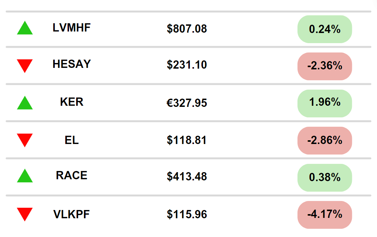
Task: Click the €327.95 price for KER
Action: point(187,103)
